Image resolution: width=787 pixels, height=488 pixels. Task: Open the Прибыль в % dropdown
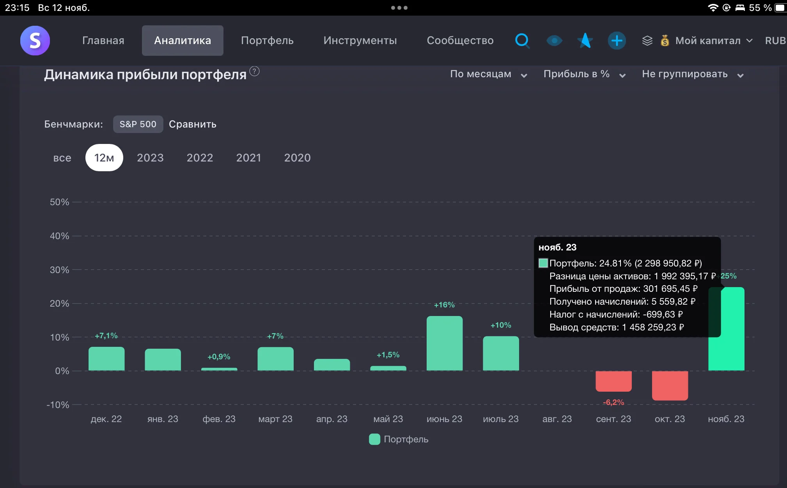pyautogui.click(x=585, y=74)
